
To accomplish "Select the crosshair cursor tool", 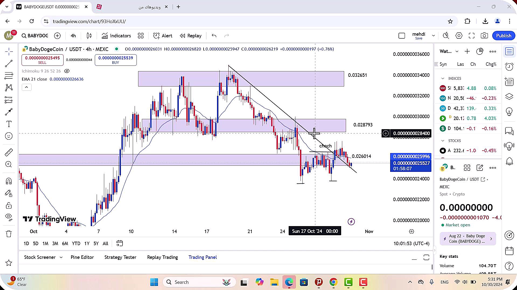I will click(9, 52).
